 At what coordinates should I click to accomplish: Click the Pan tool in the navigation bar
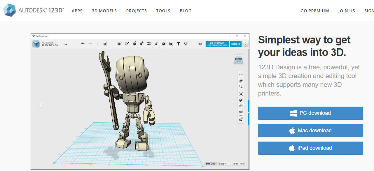241,75
